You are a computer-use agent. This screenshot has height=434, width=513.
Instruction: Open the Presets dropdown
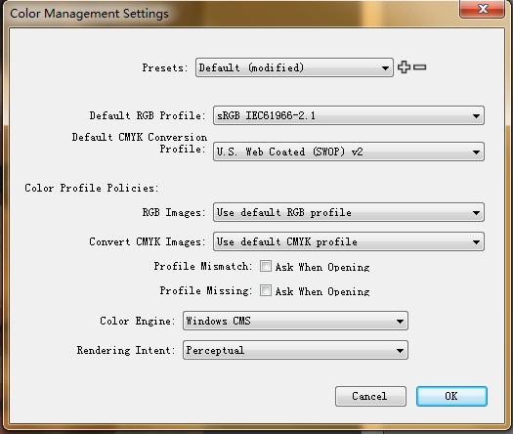click(x=294, y=67)
